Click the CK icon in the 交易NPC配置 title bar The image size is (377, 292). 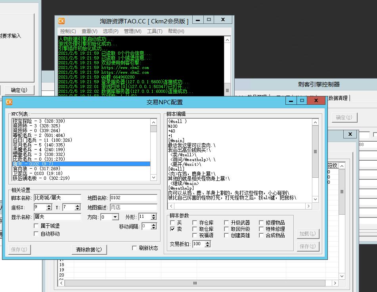point(9,102)
